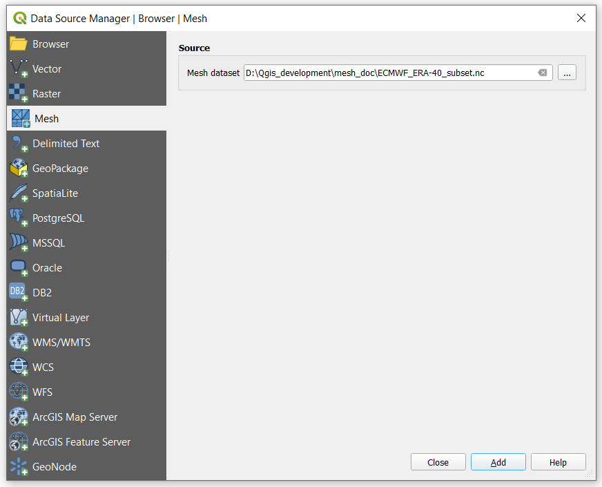Select the GeoPackage icon
The image size is (602, 487).
[19, 169]
